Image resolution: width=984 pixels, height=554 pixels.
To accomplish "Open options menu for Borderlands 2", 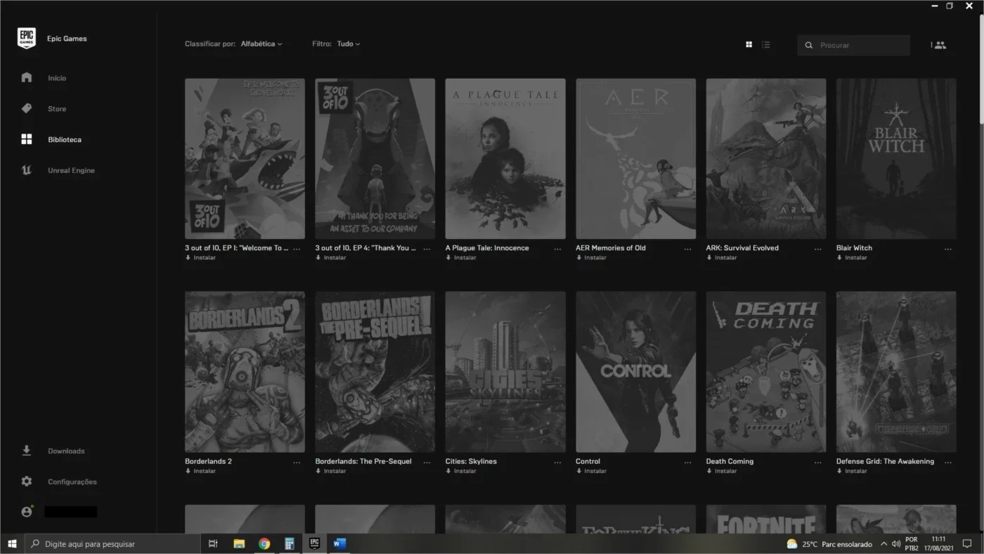I will [x=297, y=463].
